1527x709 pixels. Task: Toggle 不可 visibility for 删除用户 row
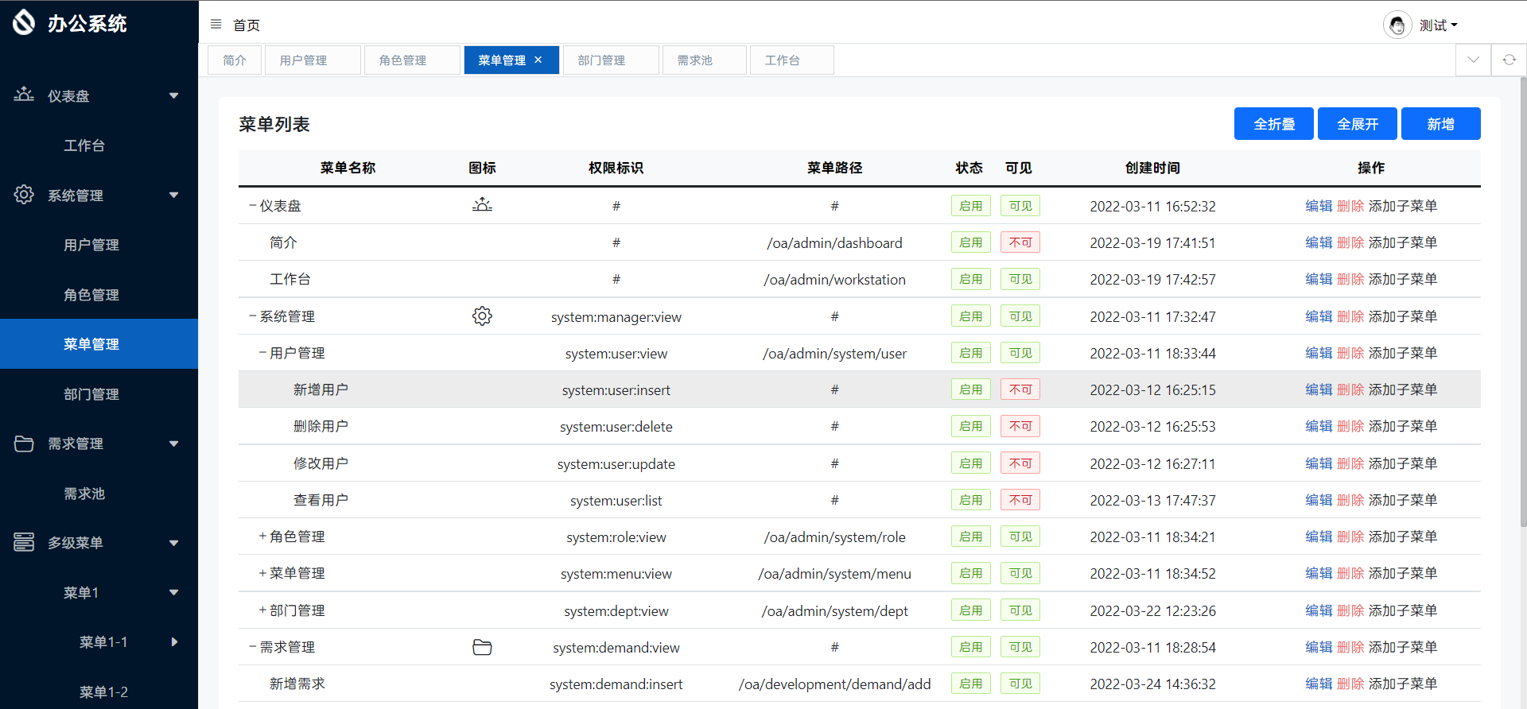click(1020, 426)
